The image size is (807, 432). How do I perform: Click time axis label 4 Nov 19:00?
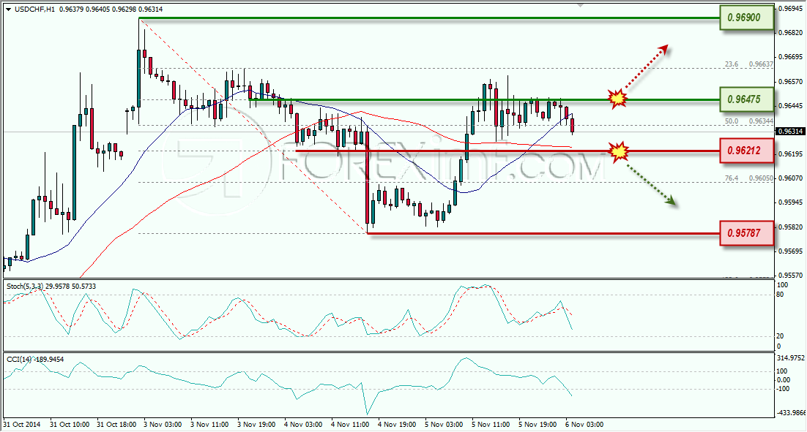pyautogui.click(x=397, y=424)
